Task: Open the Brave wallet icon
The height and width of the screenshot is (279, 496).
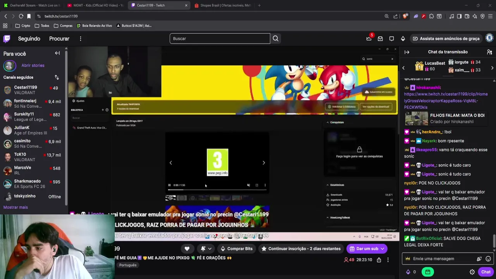Action: click(467, 16)
